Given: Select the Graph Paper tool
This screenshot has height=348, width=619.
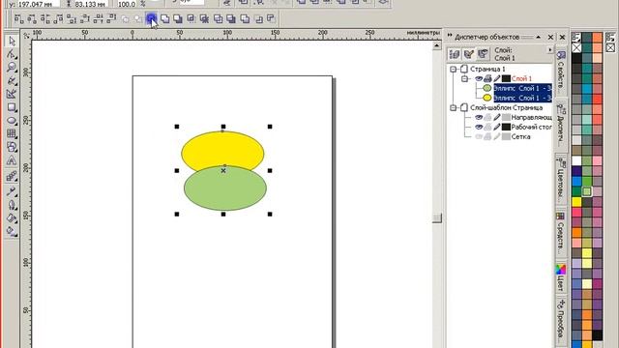Looking at the screenshot, I should (x=12, y=133).
